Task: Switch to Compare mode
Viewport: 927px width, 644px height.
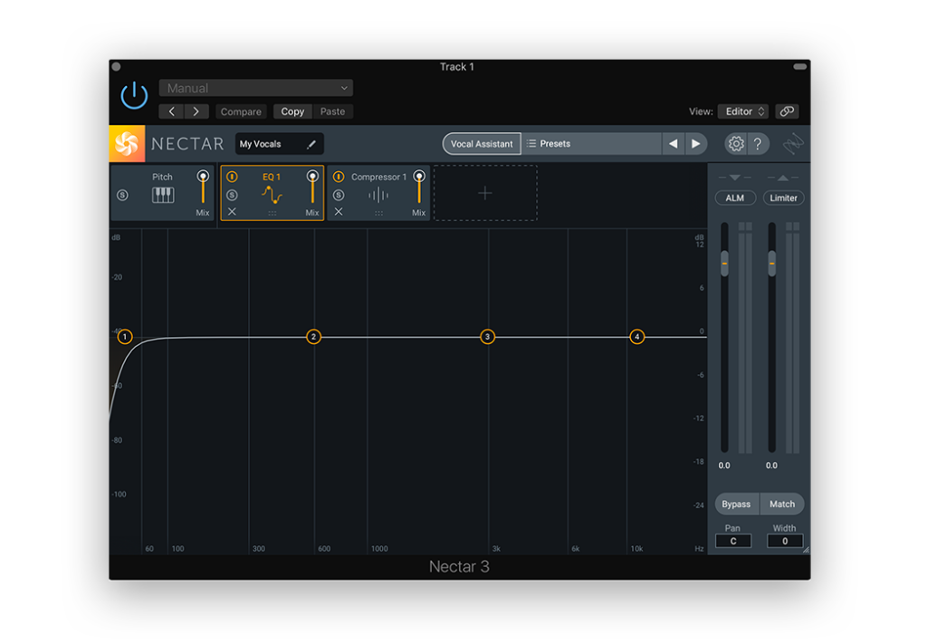Action: (x=241, y=111)
